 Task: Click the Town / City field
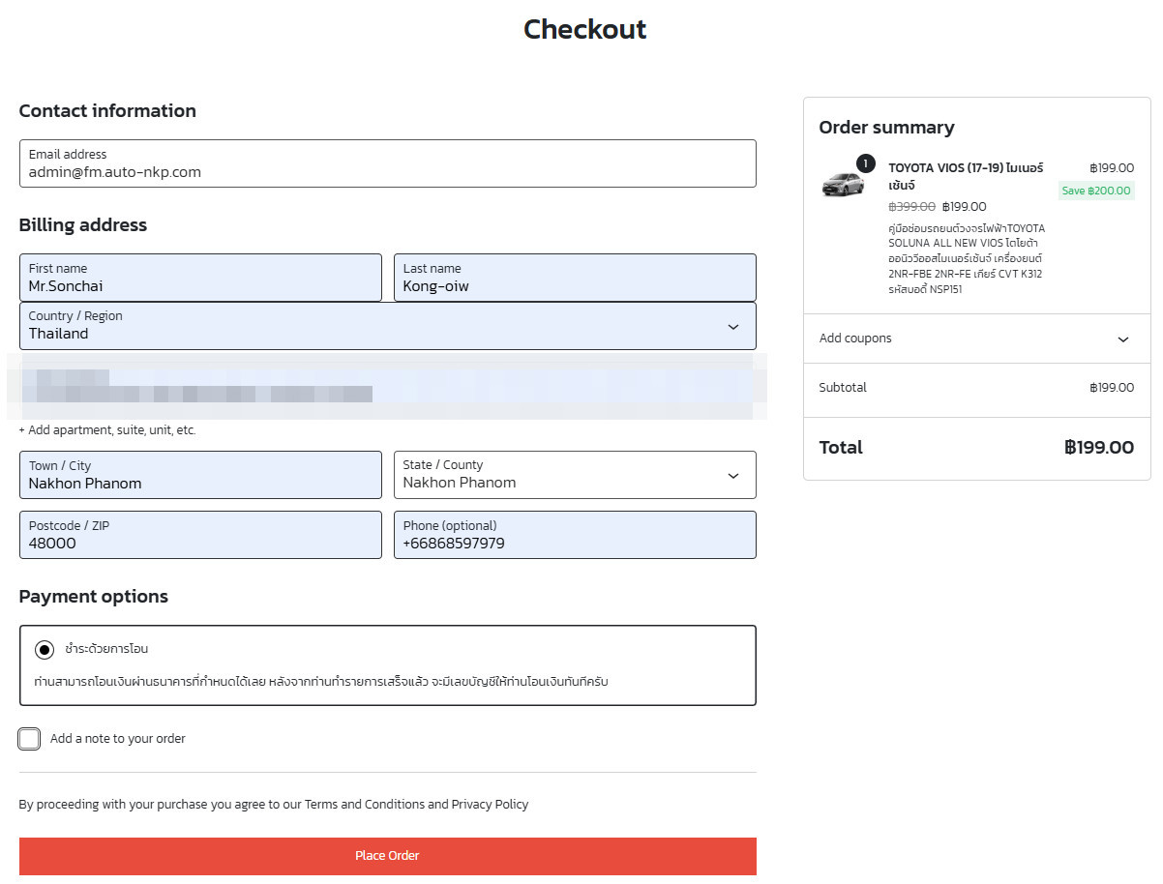click(200, 475)
